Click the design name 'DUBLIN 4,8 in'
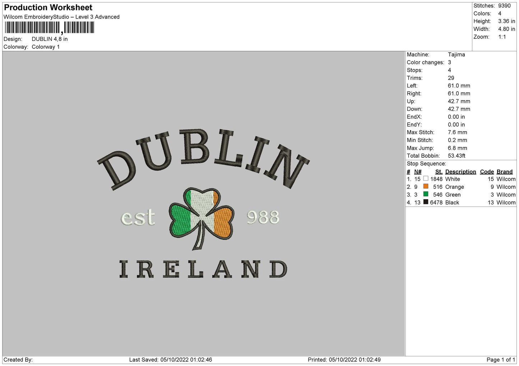Screen dimensions: 519x366 [50, 39]
